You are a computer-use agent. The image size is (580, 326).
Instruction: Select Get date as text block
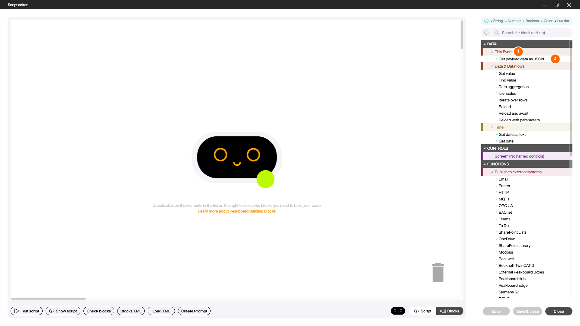pos(512,135)
